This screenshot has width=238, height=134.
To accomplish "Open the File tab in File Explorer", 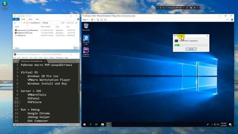I will pyautogui.click(x=16, y=19).
